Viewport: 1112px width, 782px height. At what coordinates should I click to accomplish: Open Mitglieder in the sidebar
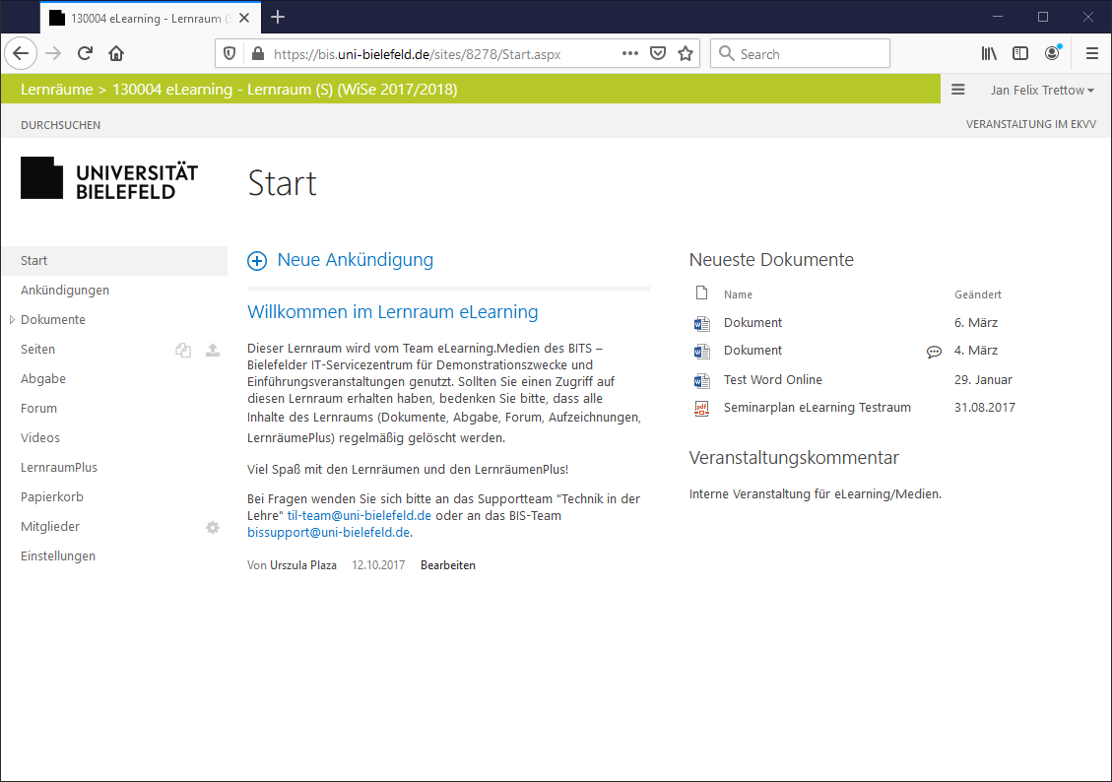tap(49, 526)
